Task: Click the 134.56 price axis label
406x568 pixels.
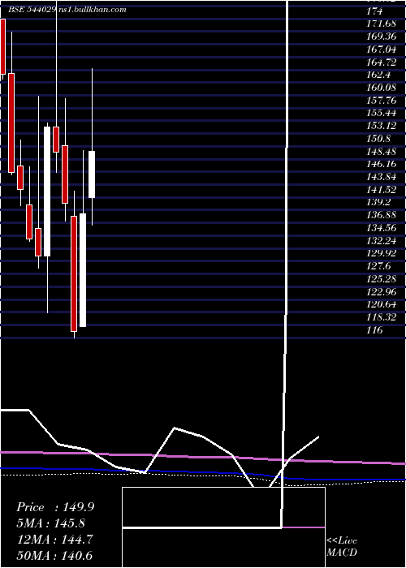Action: (x=382, y=228)
